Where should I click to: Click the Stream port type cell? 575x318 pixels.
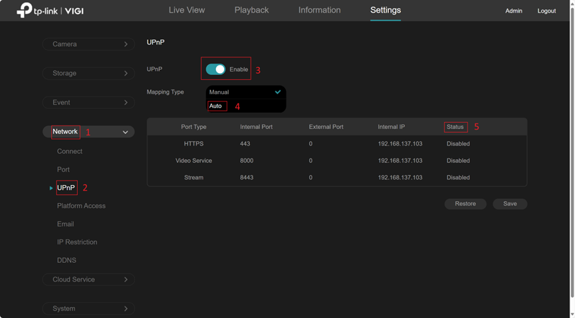[193, 177]
